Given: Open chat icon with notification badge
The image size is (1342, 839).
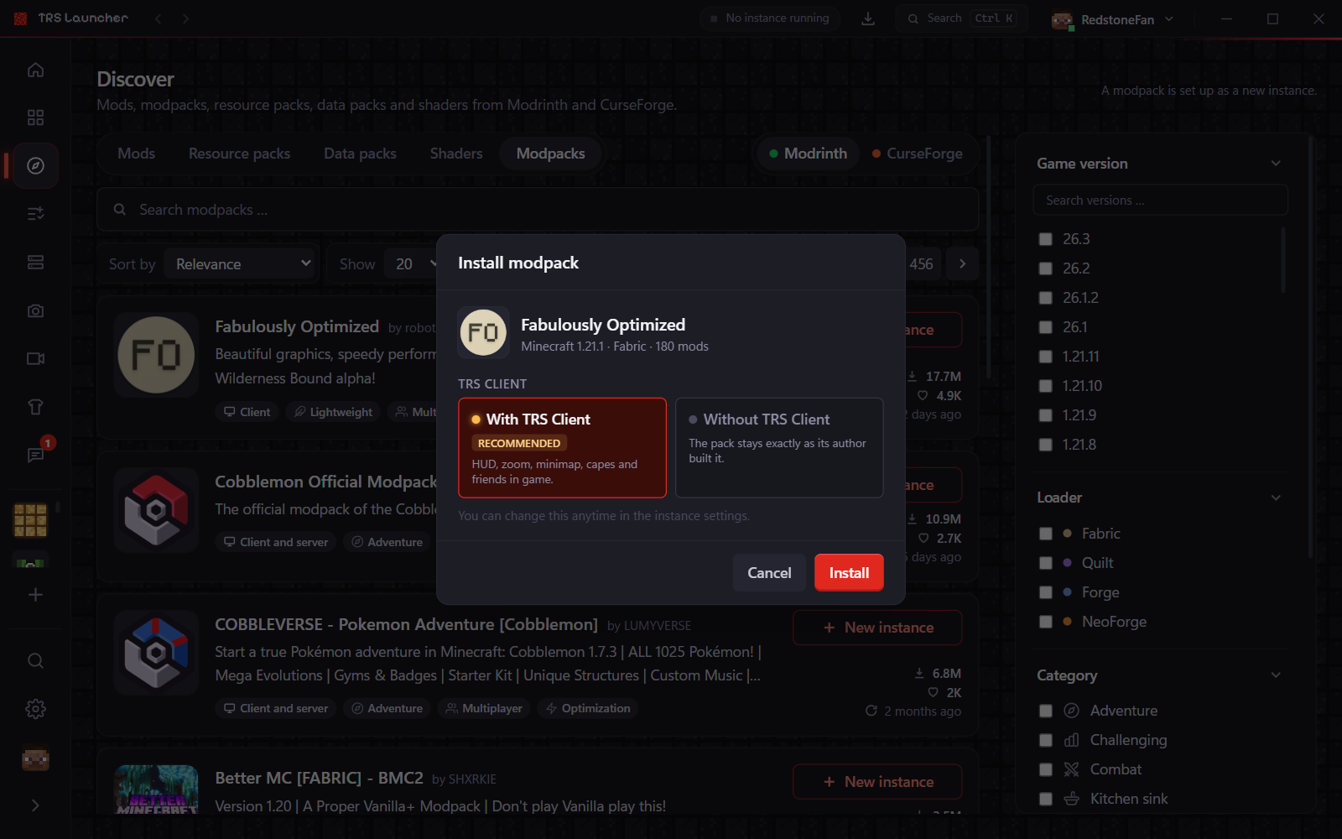Looking at the screenshot, I should click(35, 455).
